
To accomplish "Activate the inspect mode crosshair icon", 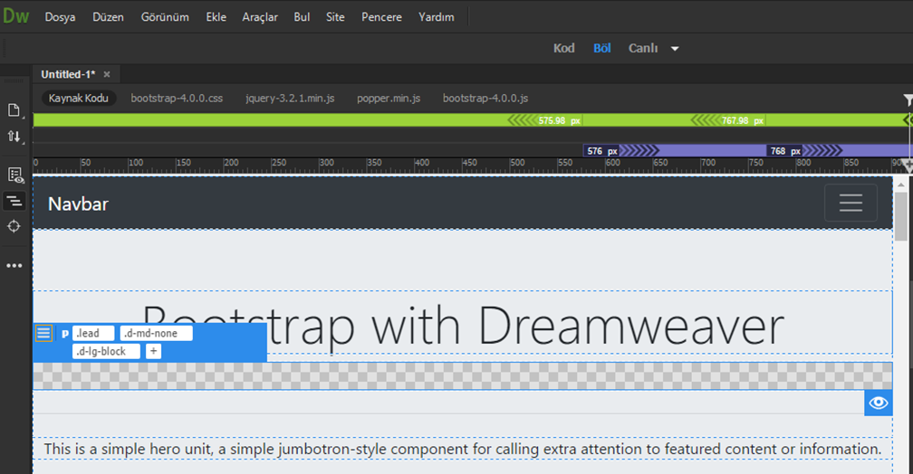I will [x=14, y=226].
